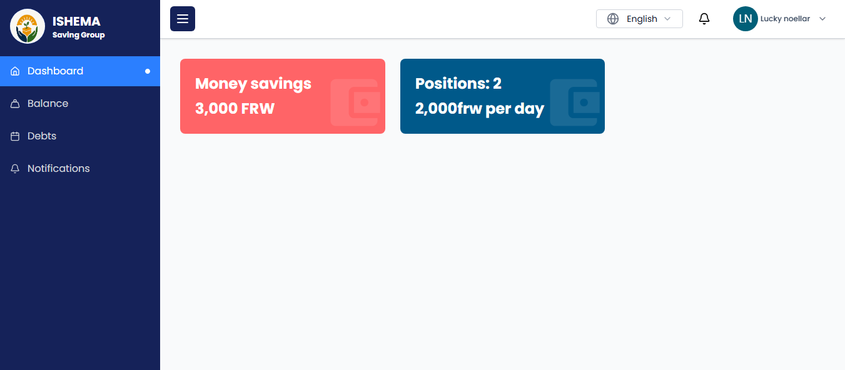Click the ISHEMA Saving Group logo
The height and width of the screenshot is (370, 845).
click(x=28, y=26)
